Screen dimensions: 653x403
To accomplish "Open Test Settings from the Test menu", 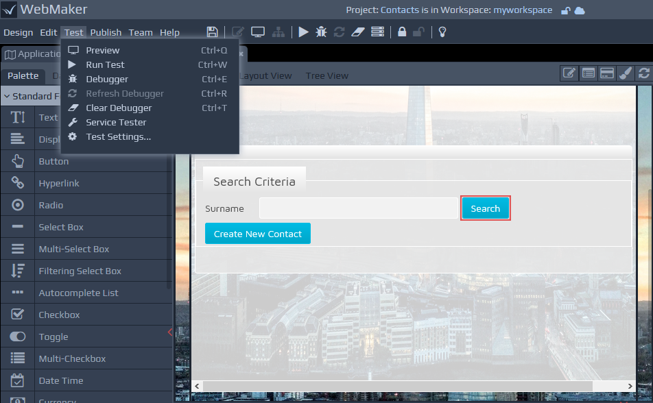I will (150, 137).
